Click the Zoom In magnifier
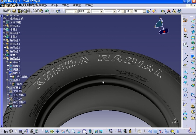The image size is (196, 135). pyautogui.click(x=68, y=131)
